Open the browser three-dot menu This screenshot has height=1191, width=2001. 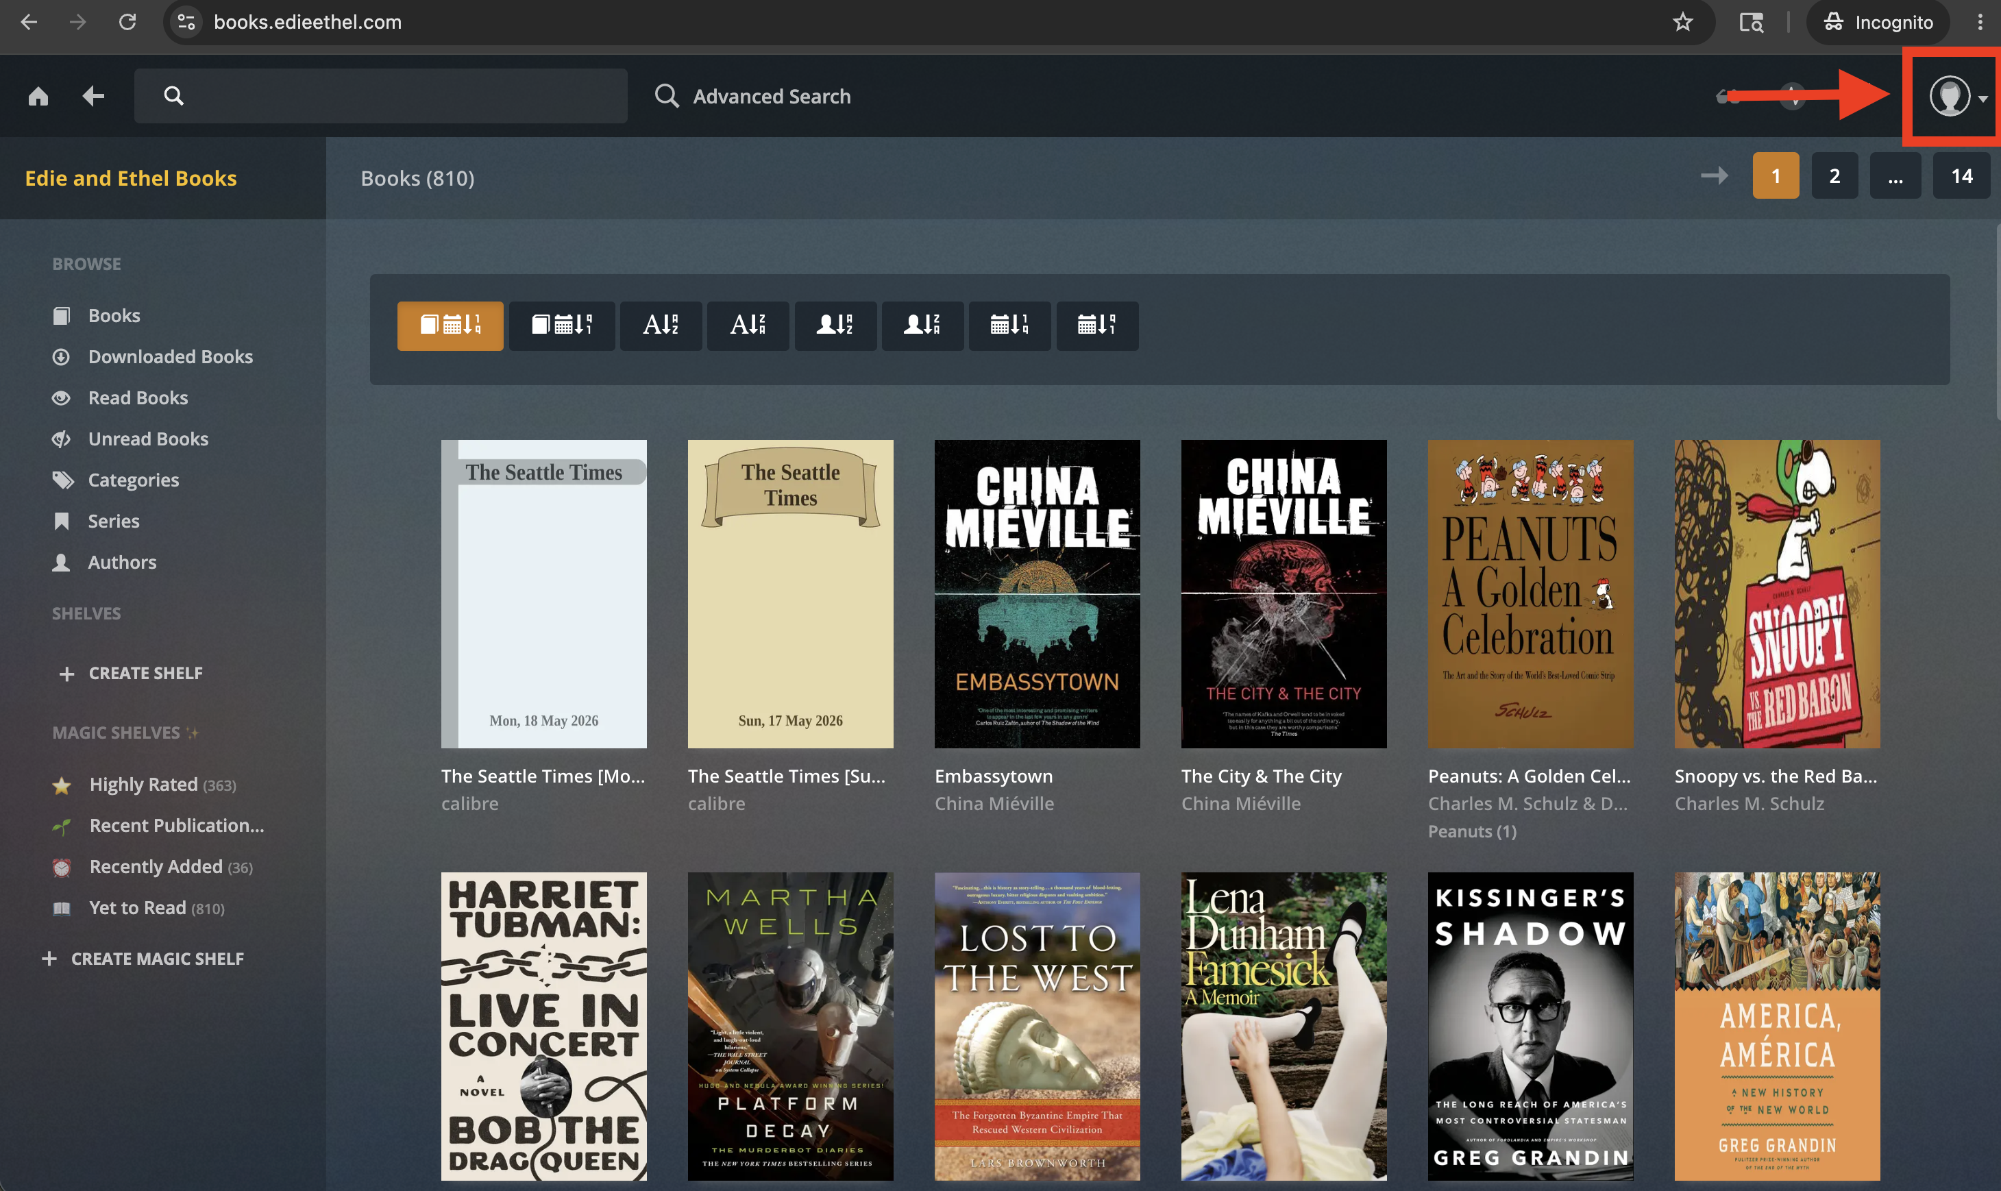(x=1980, y=22)
